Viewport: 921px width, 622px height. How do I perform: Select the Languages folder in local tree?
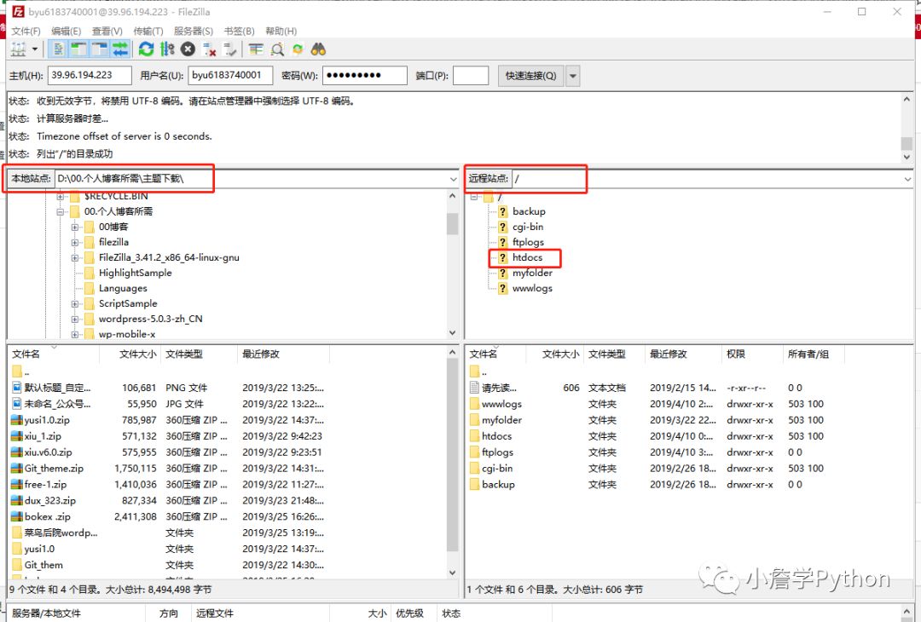[x=123, y=288]
